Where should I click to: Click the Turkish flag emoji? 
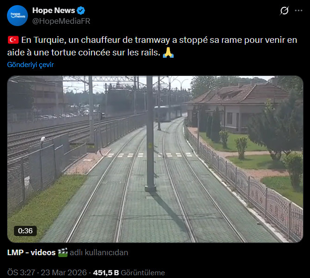pos(13,40)
